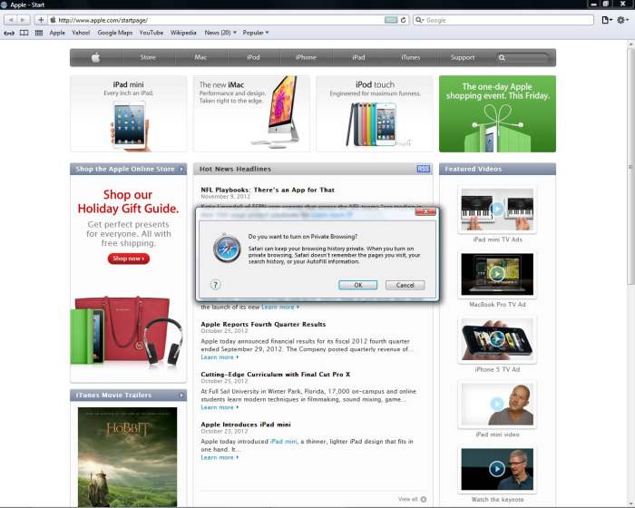Click the vertical page scrollbar
This screenshot has width=635, height=508.
(631, 166)
